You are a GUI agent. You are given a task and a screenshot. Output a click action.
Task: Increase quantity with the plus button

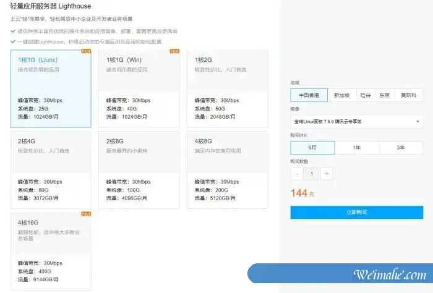327,174
